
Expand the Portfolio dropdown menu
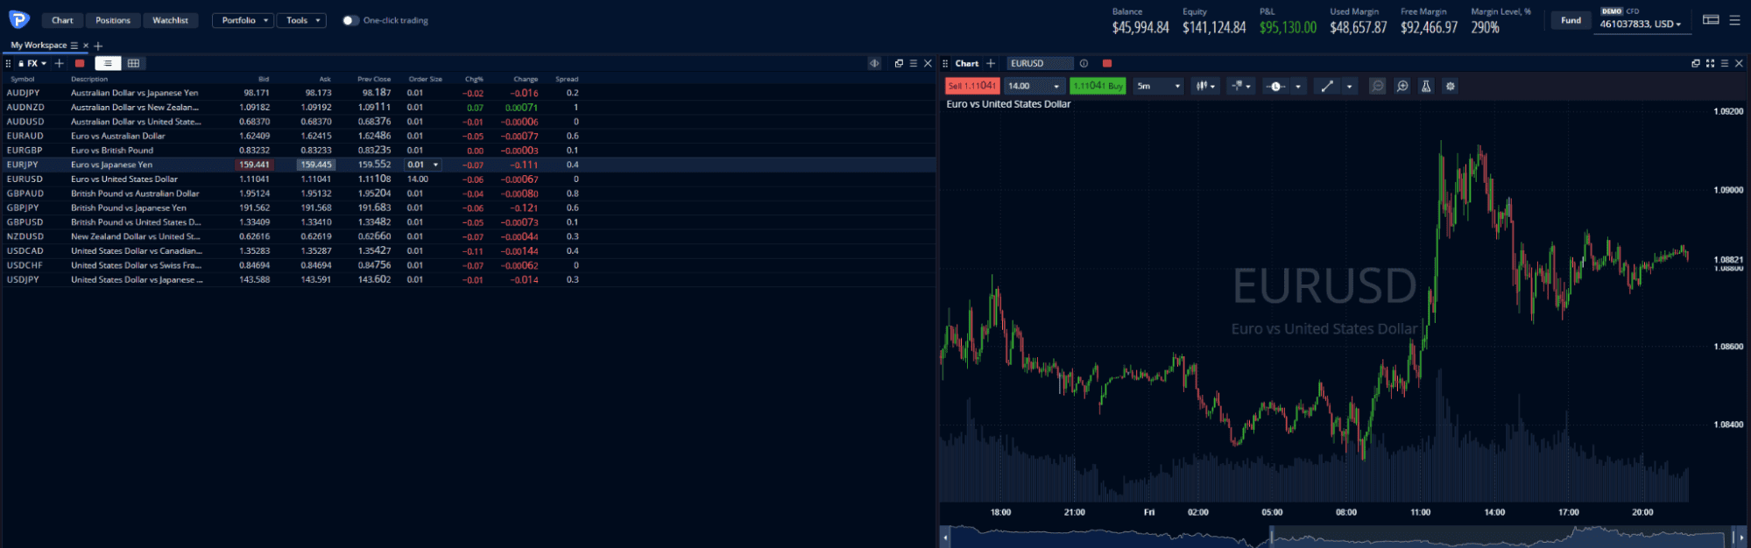[243, 20]
